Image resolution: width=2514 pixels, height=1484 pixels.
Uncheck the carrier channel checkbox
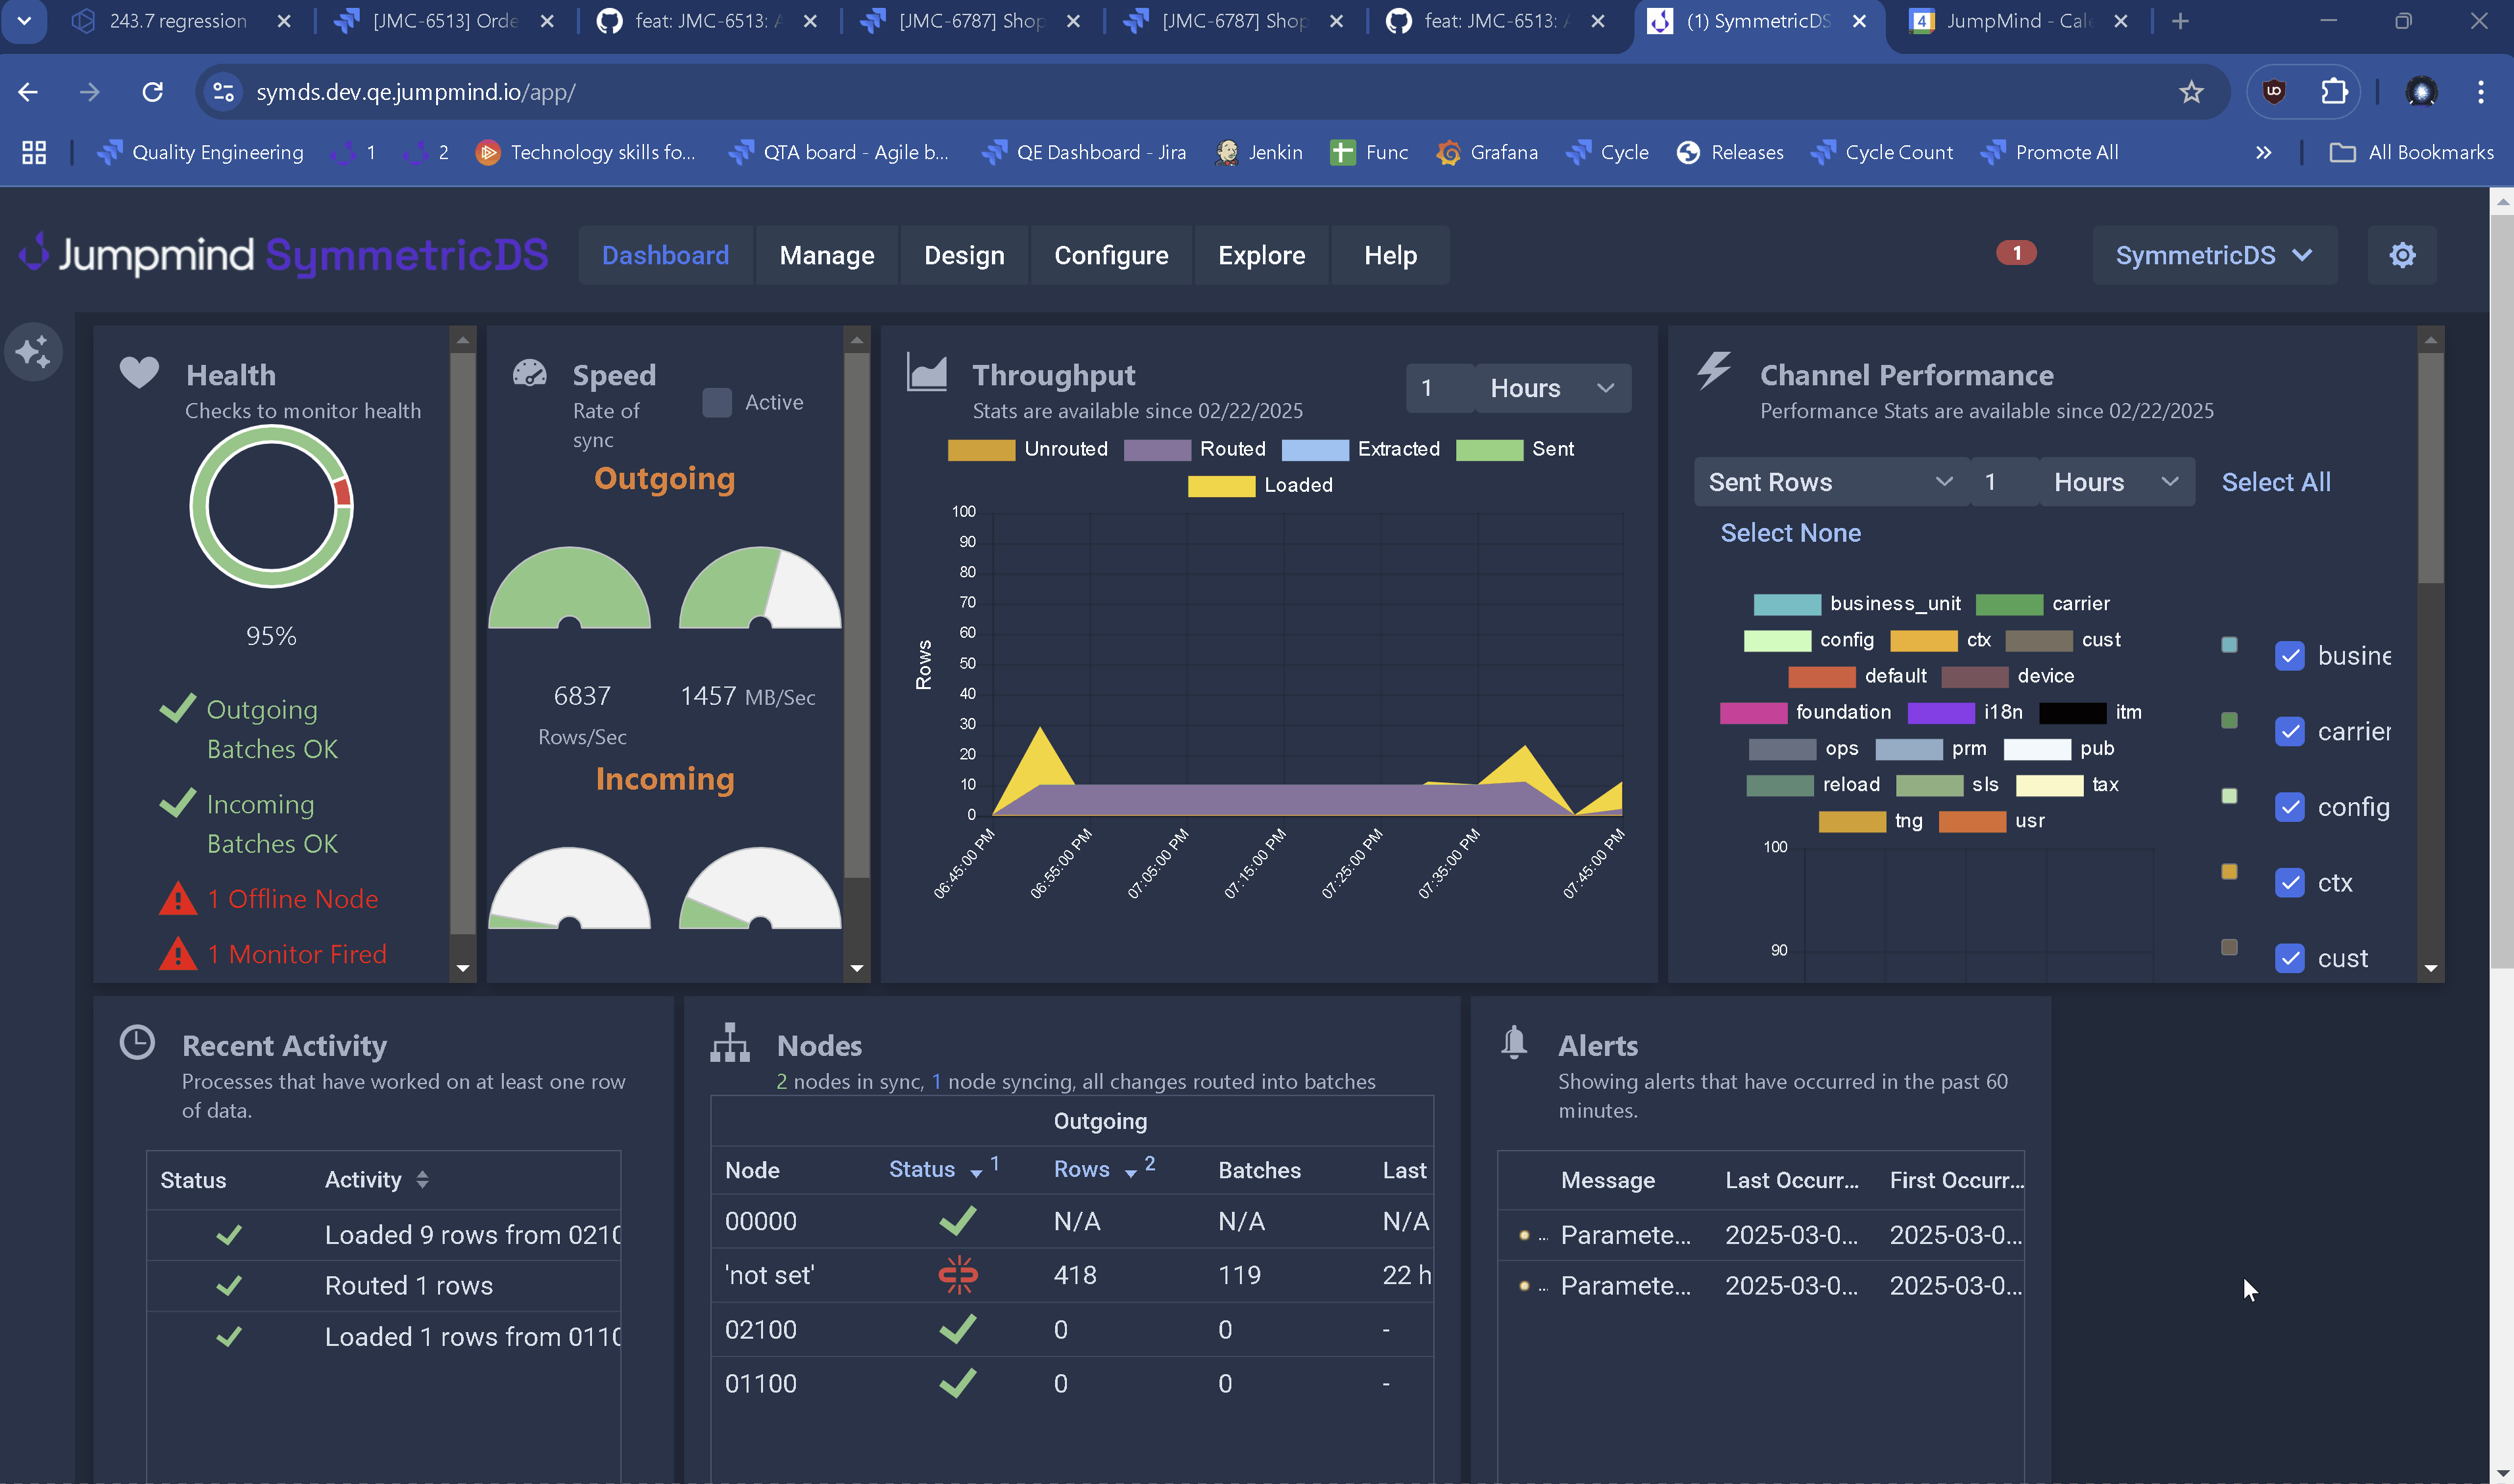2289,731
